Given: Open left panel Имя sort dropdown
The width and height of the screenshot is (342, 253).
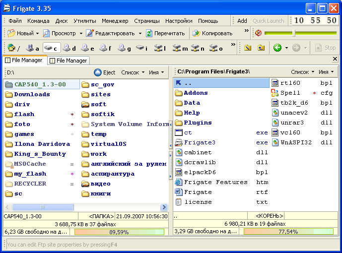Looking at the screenshot, I should 156,72.
